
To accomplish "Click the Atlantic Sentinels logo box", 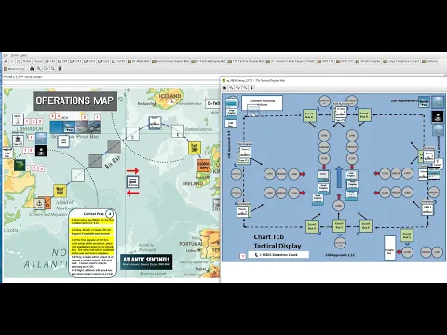I will (x=146, y=261).
